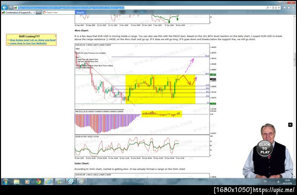Open the Tools gear icon
Viewport: 297px width, 195px height.
(x=293, y=8)
